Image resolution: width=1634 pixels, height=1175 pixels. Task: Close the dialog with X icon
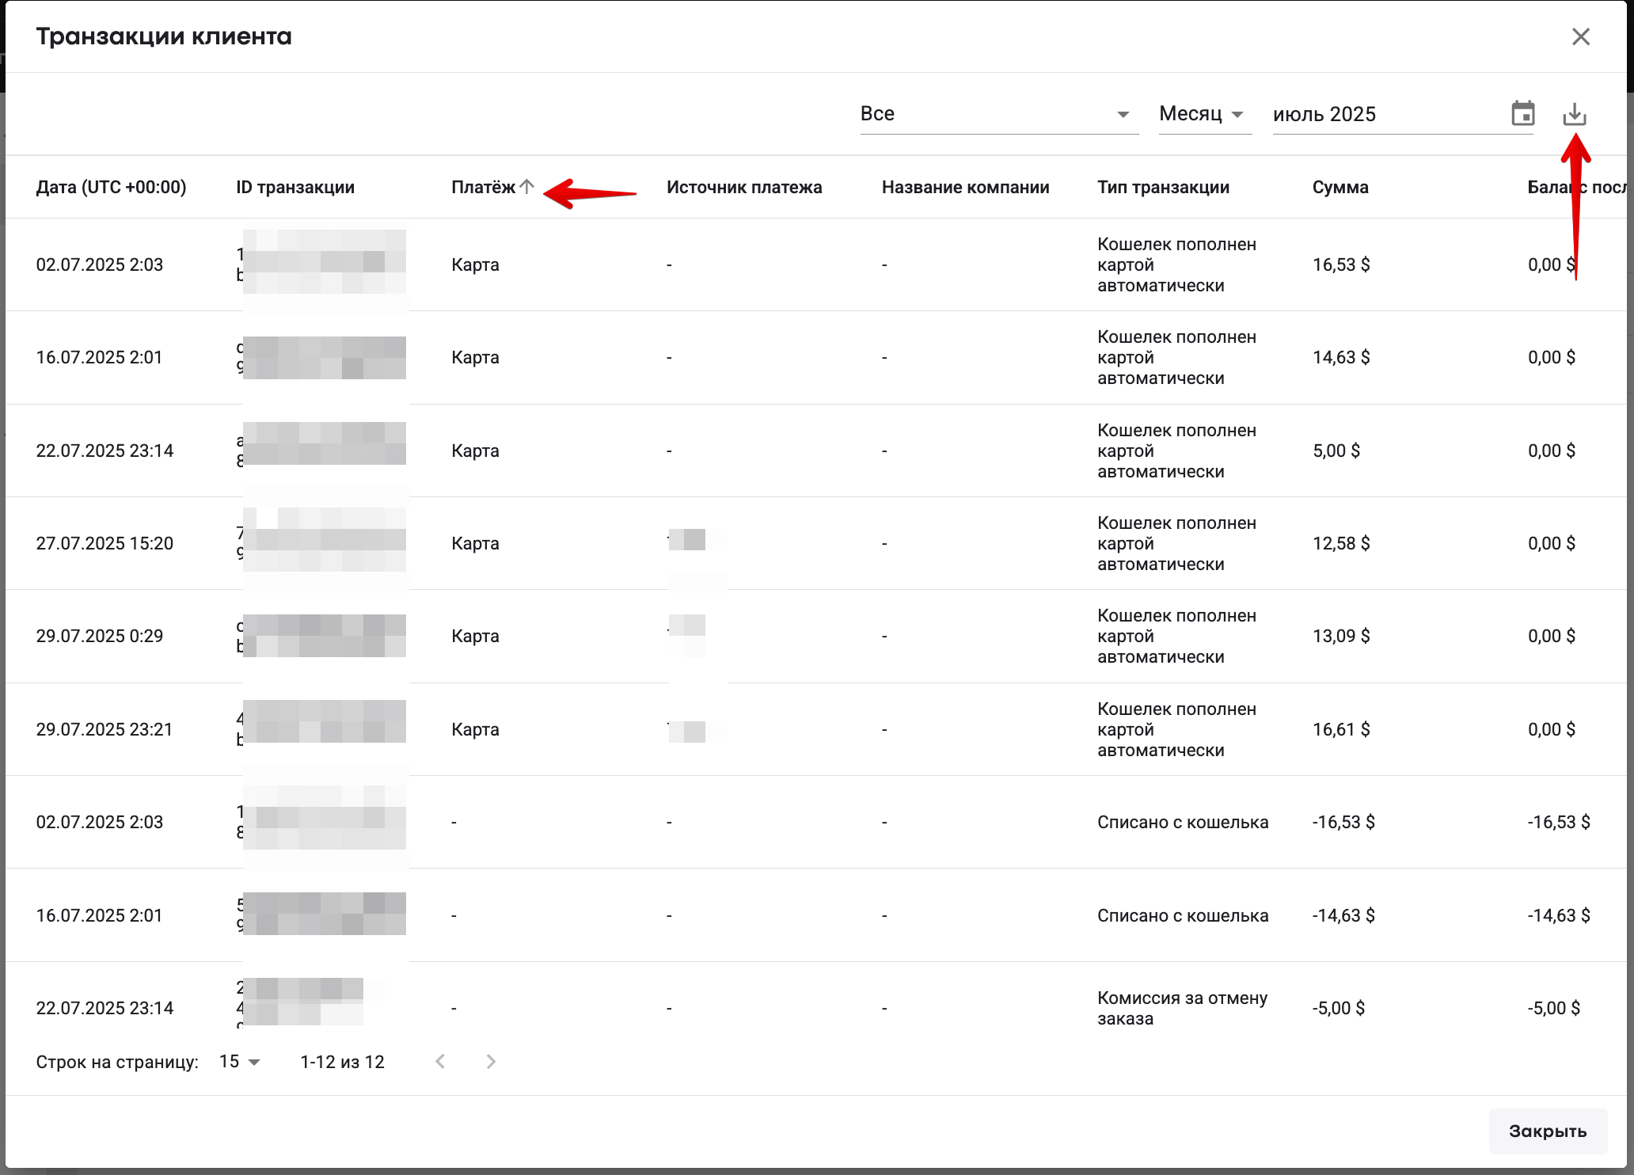[1580, 37]
